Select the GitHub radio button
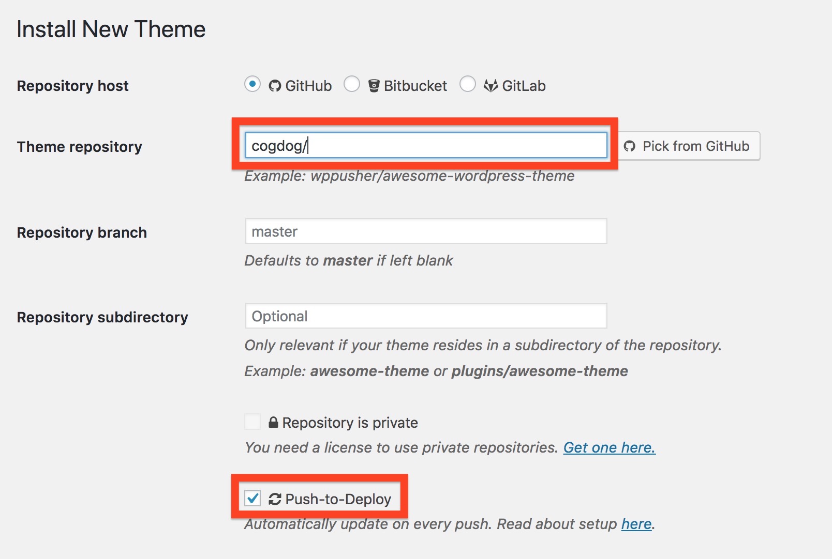Screen dimensions: 832x559 (x=252, y=84)
